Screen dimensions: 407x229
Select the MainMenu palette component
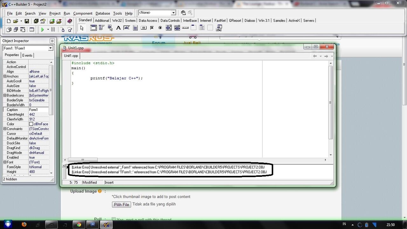click(102, 28)
